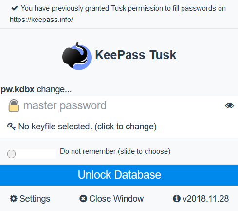
Task: Click the slider track for remember duration
Action: tap(32, 154)
